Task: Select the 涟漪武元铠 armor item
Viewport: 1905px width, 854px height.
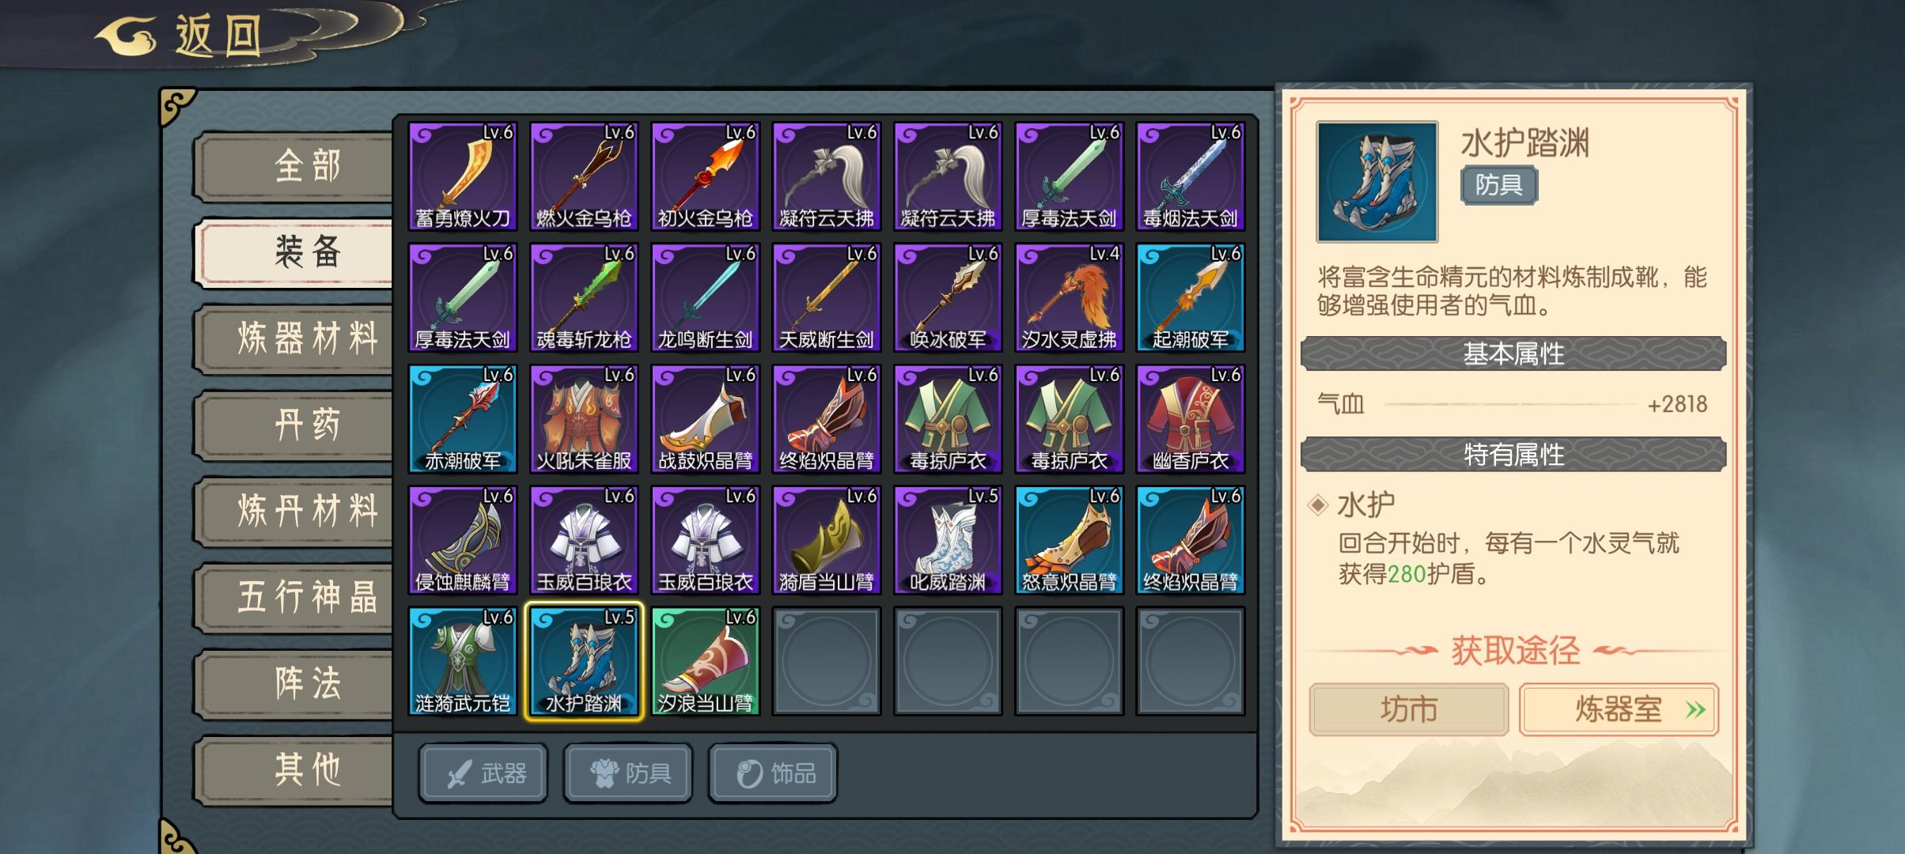Action: pyautogui.click(x=463, y=660)
